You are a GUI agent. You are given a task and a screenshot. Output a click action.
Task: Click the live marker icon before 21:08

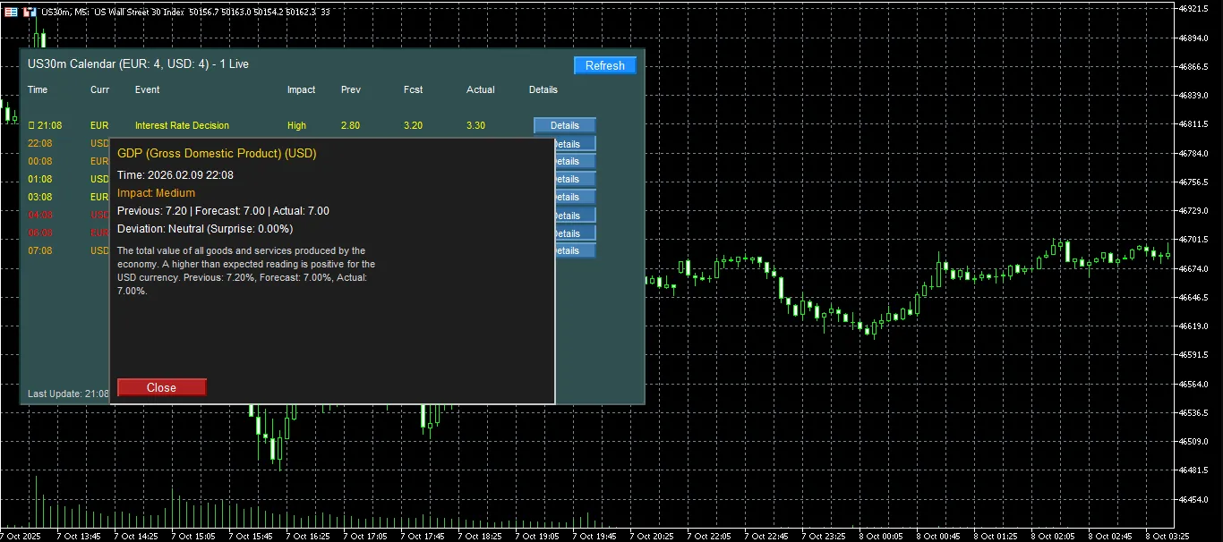[x=31, y=126]
